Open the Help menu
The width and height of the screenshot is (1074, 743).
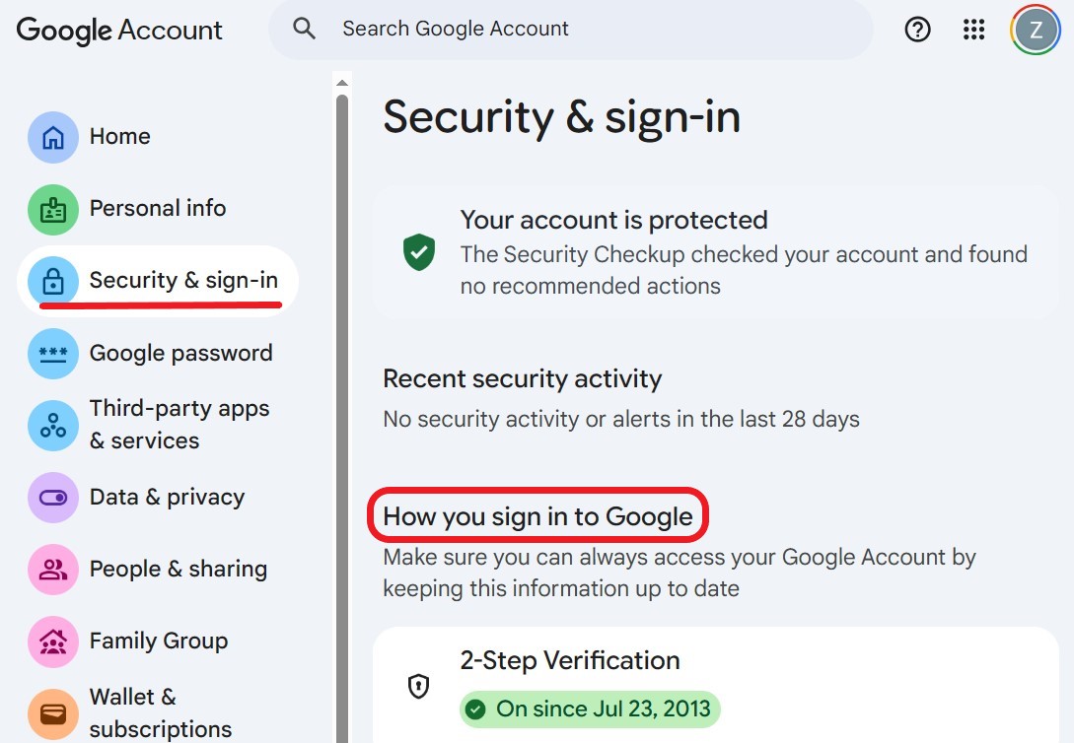click(917, 30)
